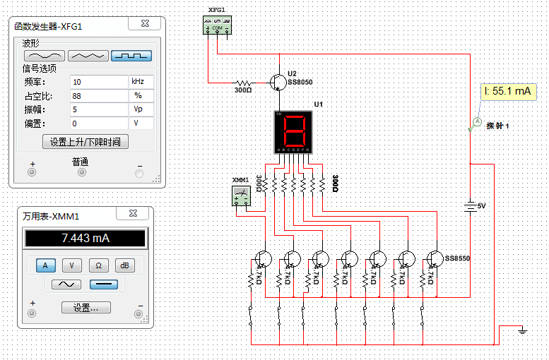Select the SS8050 transistor U2
The image size is (549, 360).
pyautogui.click(x=278, y=80)
